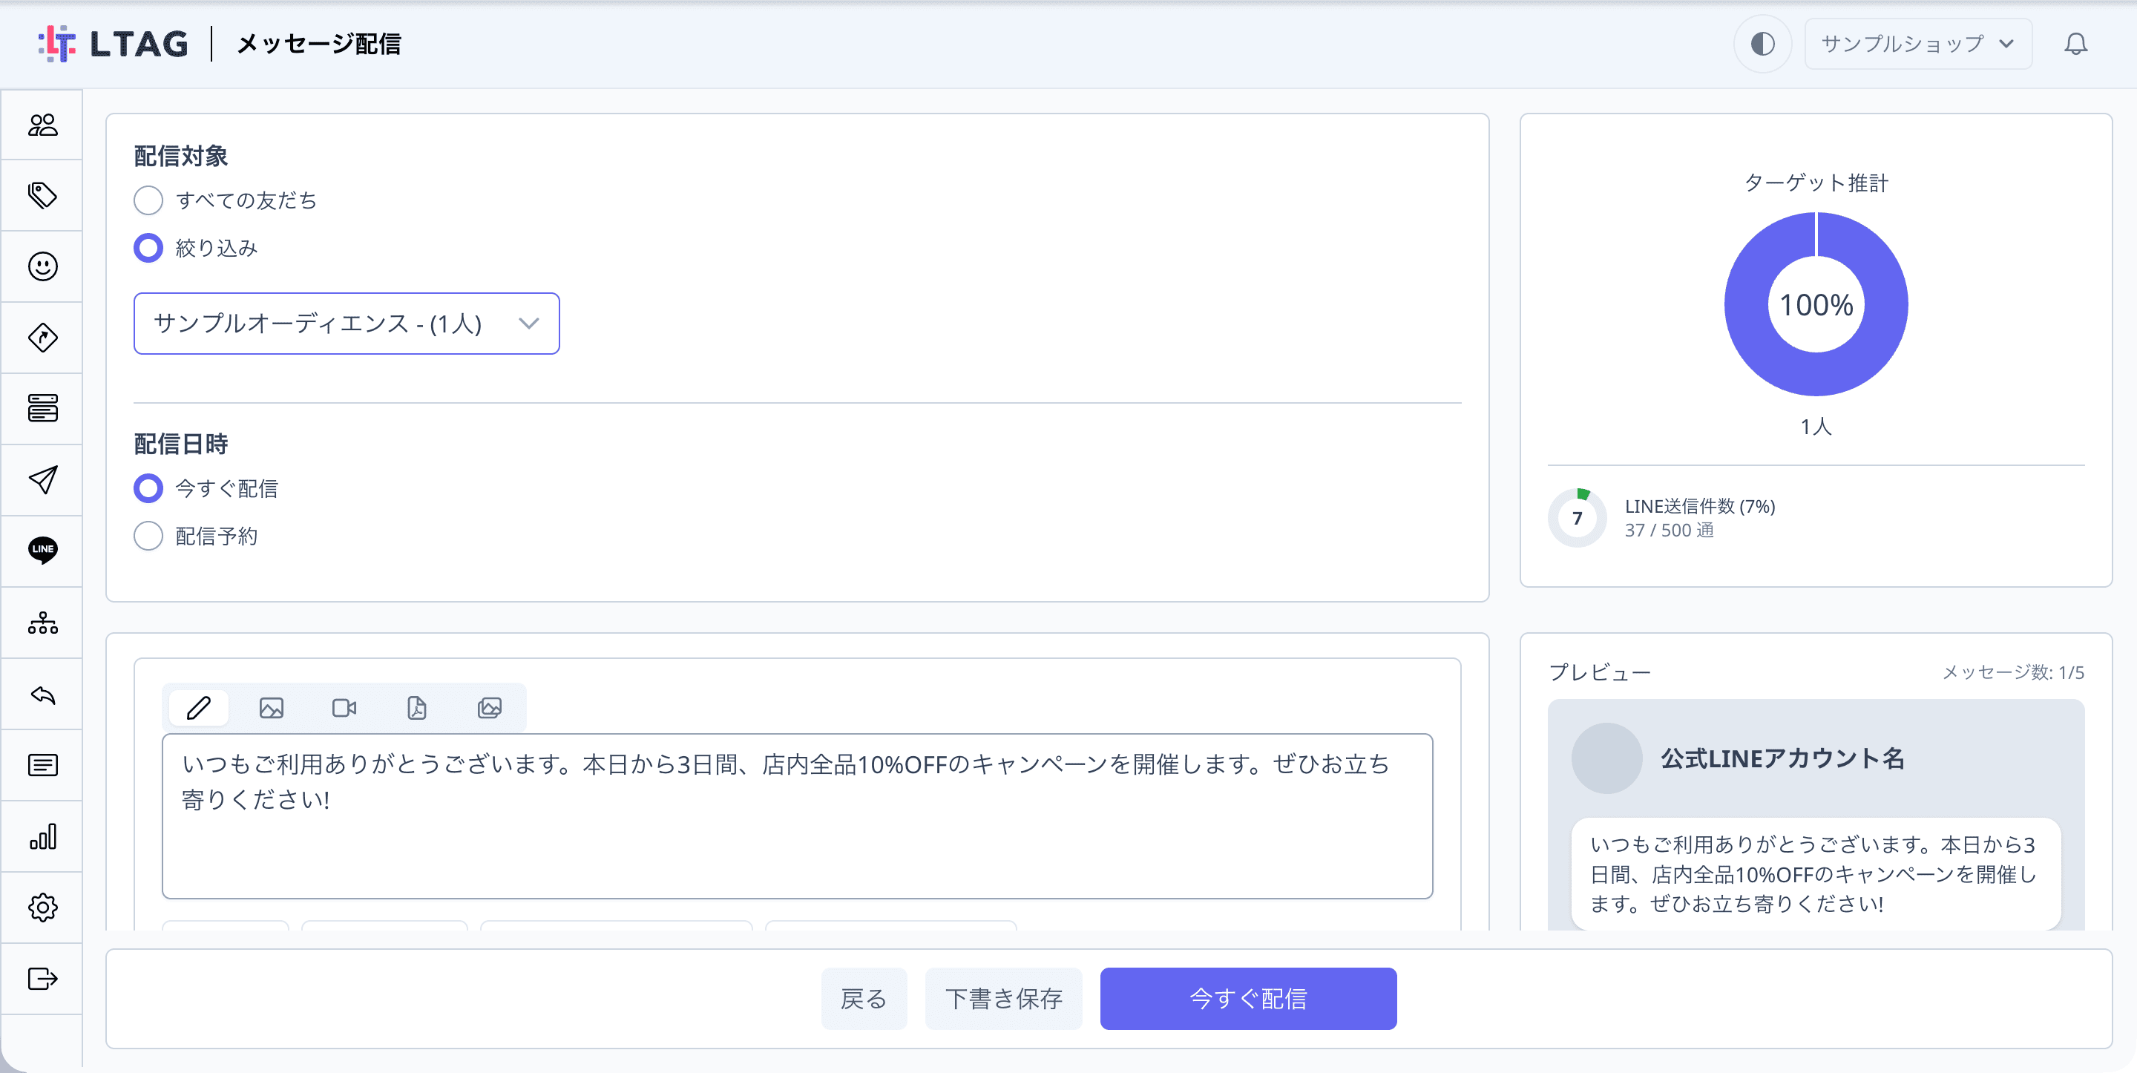Open the bar chart analytics icon

tap(42, 836)
